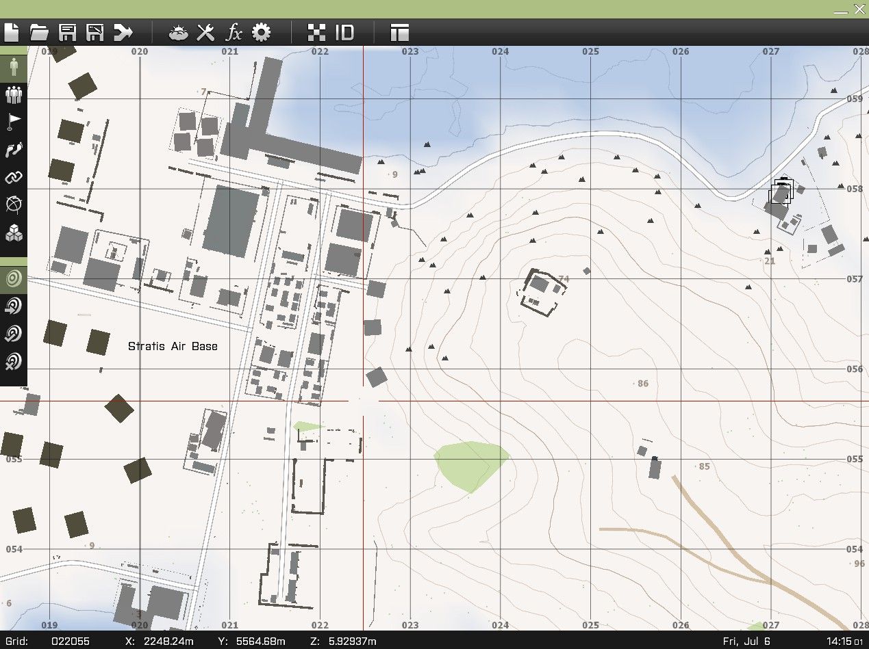Click the Z coordinate 5.92937m
This screenshot has width=869, height=649.
tap(351, 641)
